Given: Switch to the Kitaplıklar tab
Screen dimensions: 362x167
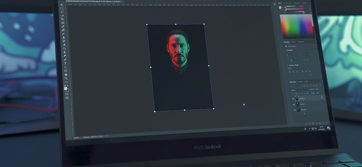Looking at the screenshot, I should [301, 42].
